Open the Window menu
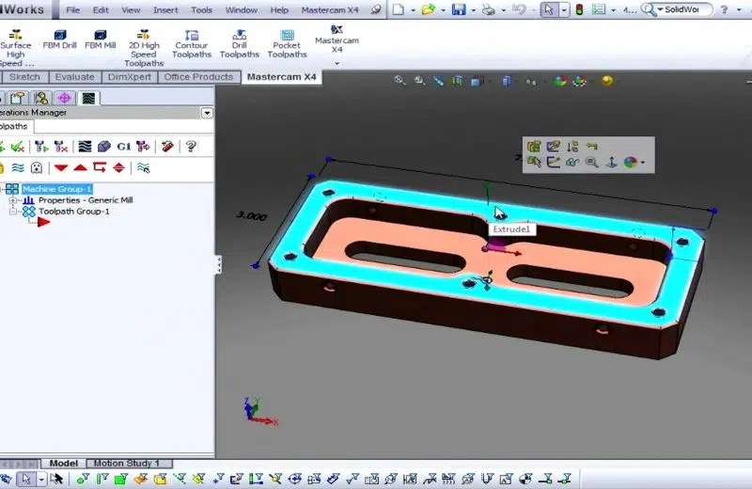This screenshot has height=489, width=752. [242, 9]
